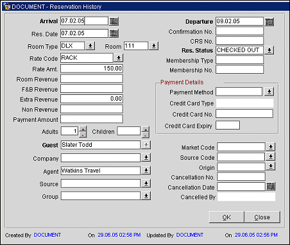The width and height of the screenshot is (290, 245).
Task: Click the F&B Revenue field
Action: coord(92,89)
